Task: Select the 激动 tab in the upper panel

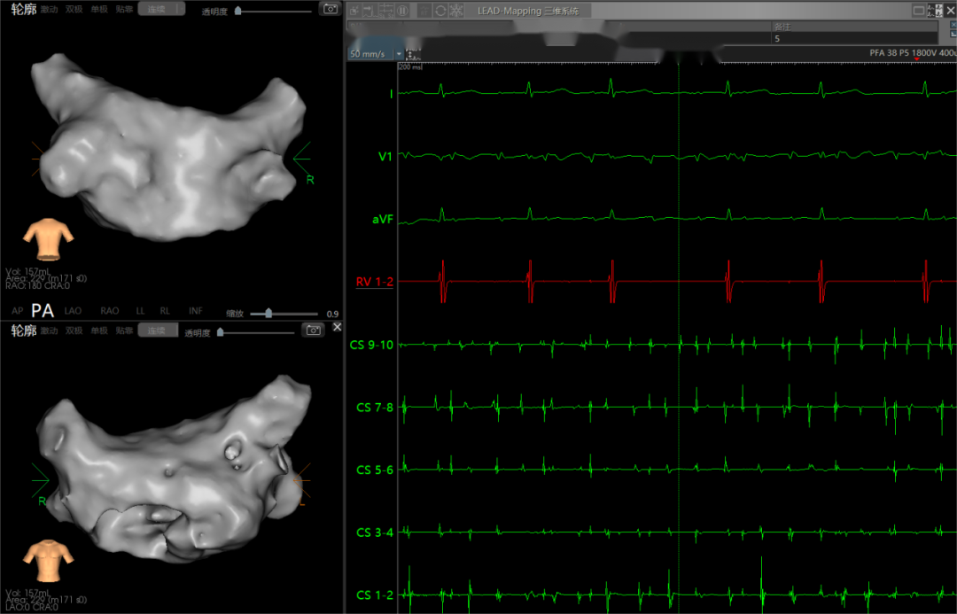Action: pyautogui.click(x=49, y=9)
